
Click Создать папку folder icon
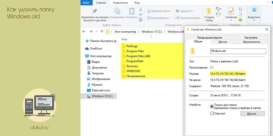(209, 11)
